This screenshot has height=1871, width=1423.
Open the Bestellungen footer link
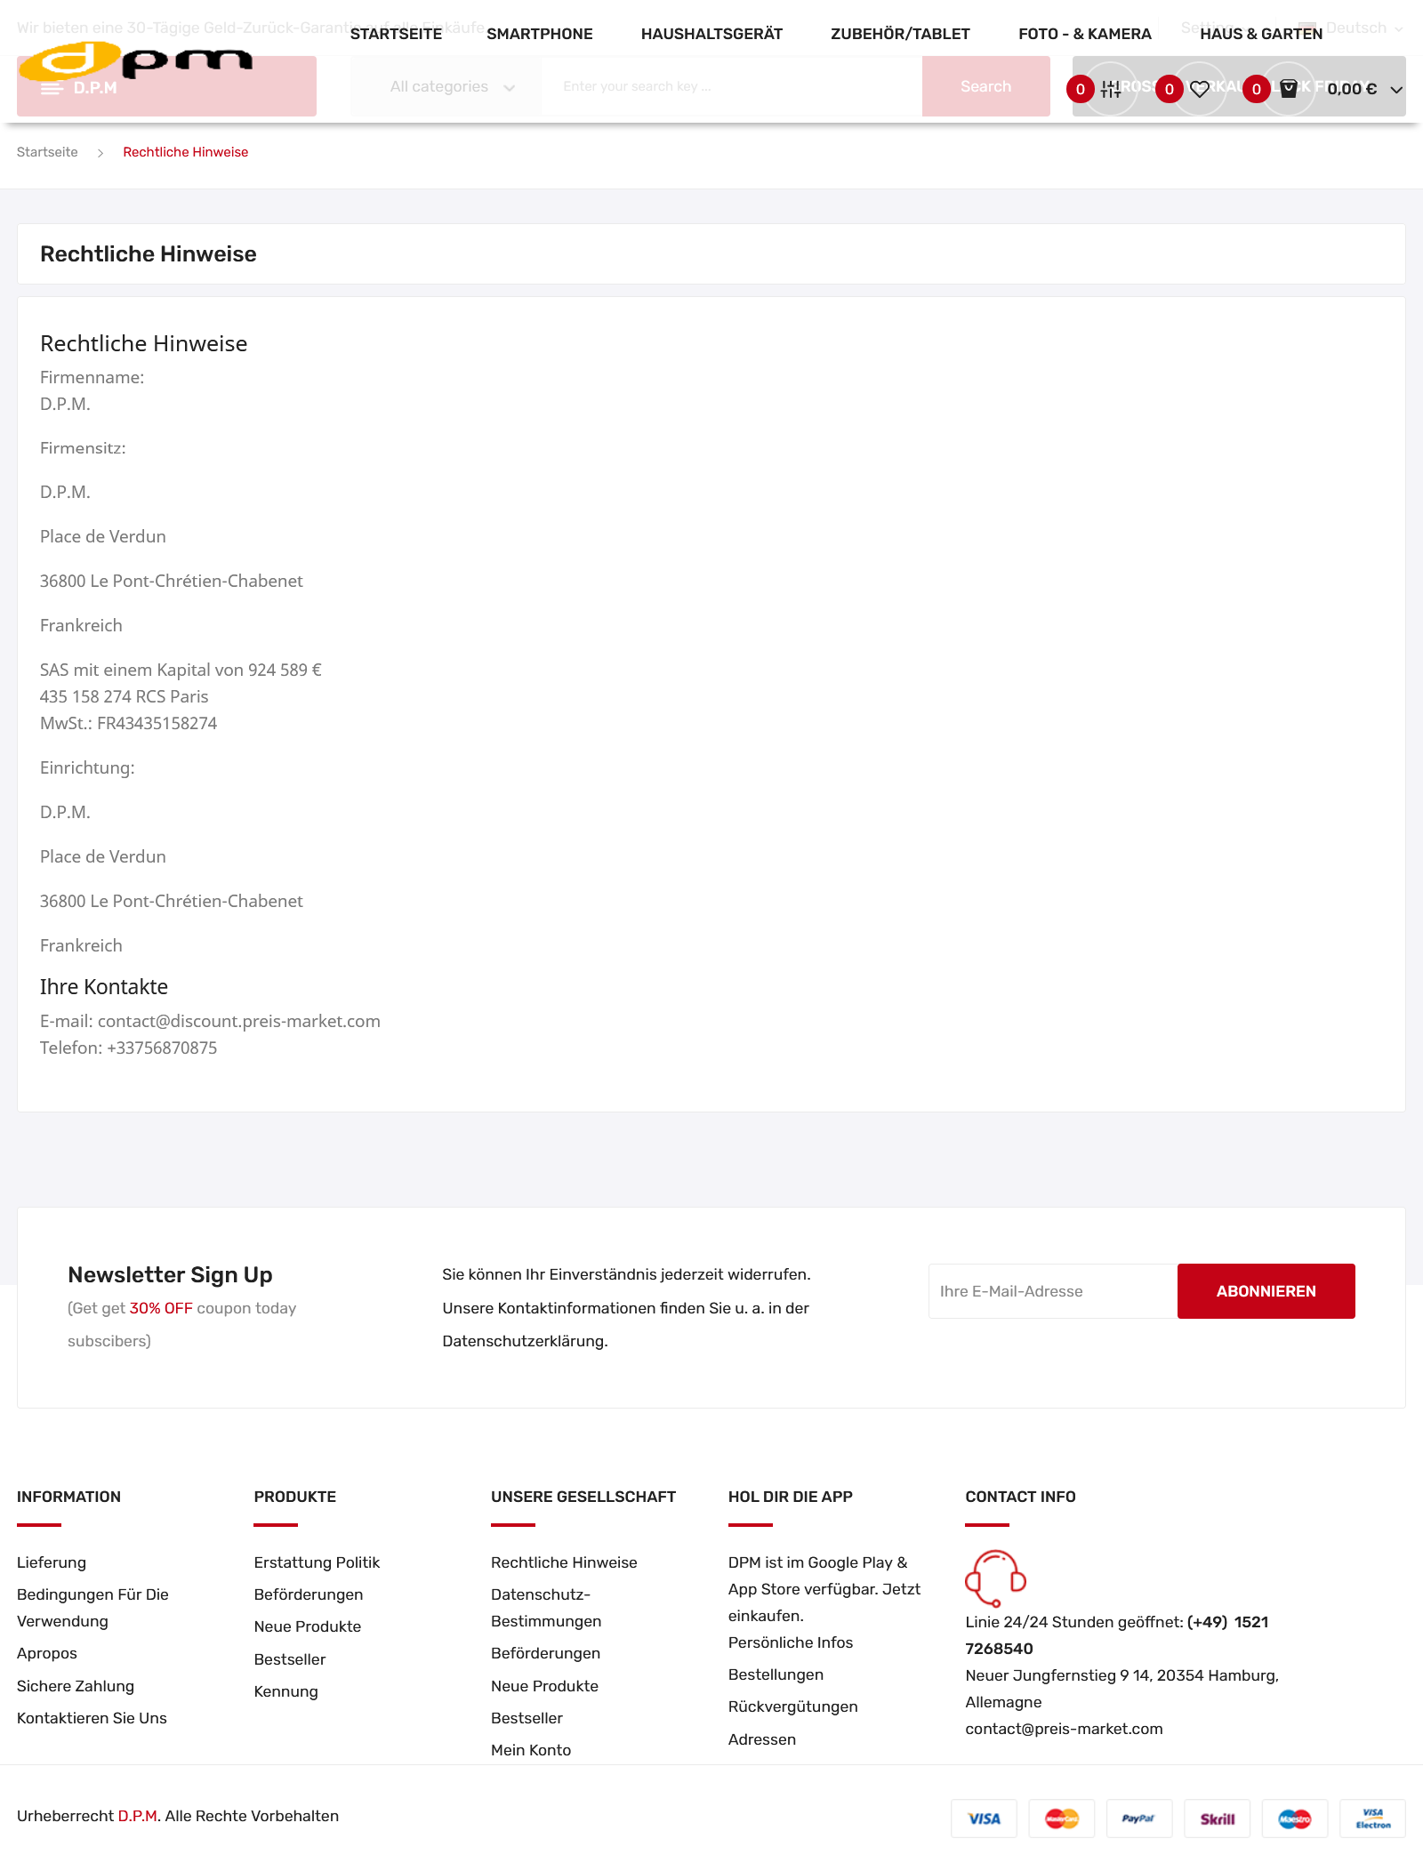tap(776, 1674)
